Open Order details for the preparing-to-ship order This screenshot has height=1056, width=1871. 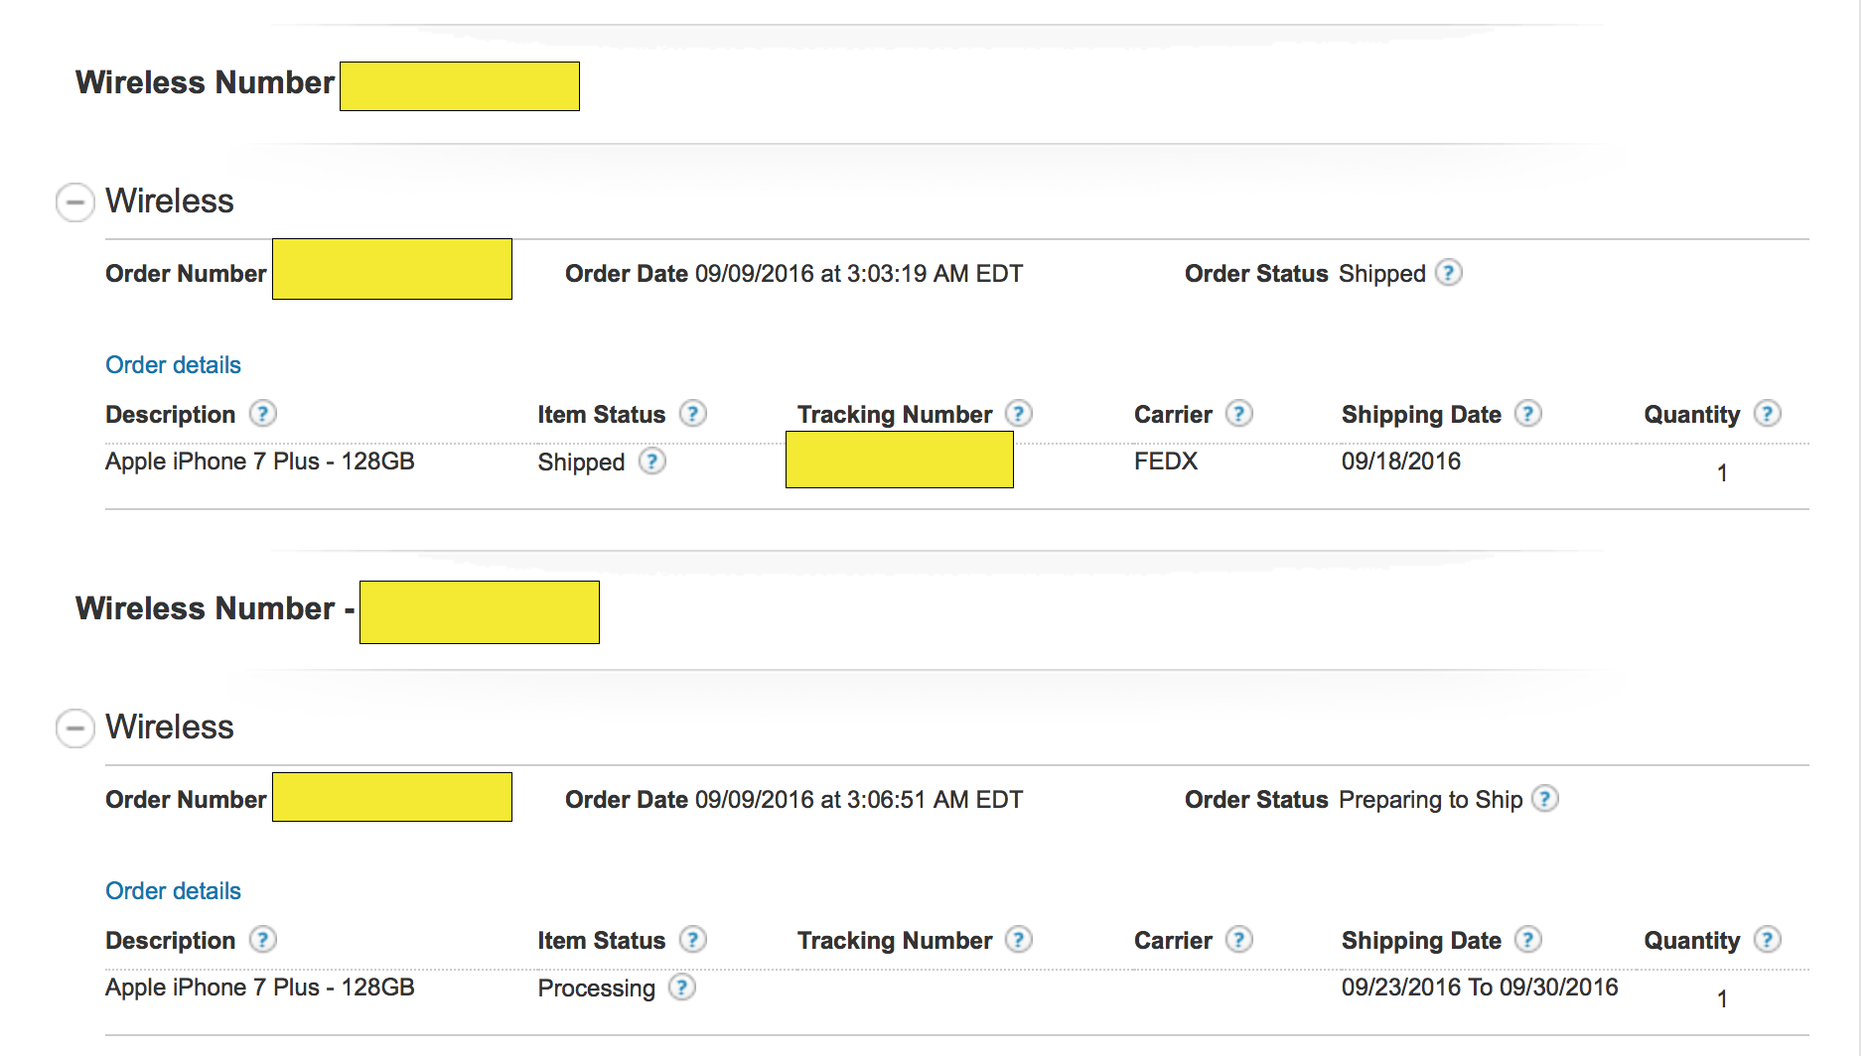(x=173, y=891)
